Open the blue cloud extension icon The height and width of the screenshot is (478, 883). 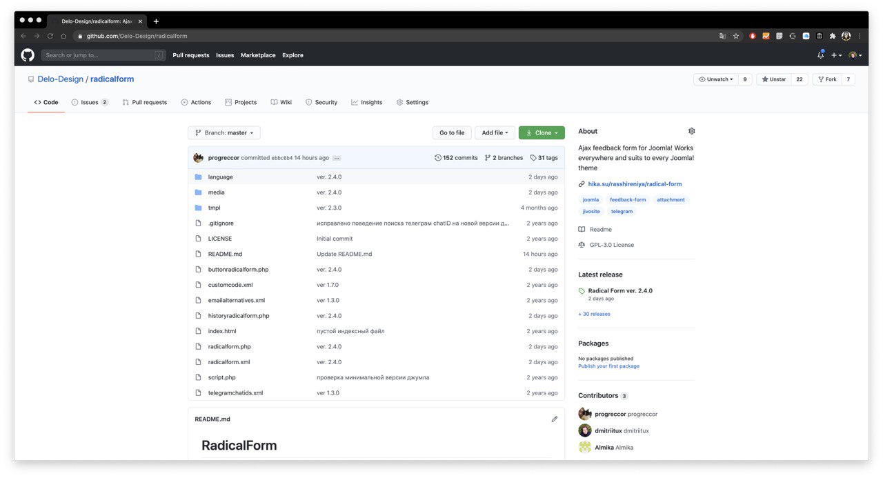(x=806, y=36)
